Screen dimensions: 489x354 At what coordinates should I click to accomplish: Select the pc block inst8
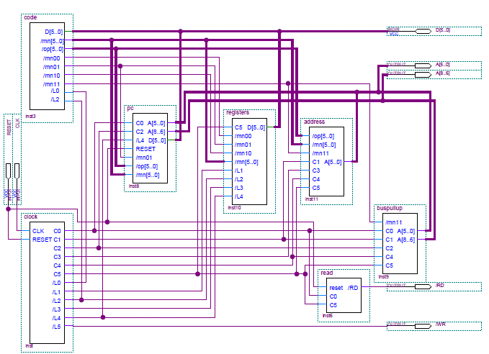(x=150, y=148)
